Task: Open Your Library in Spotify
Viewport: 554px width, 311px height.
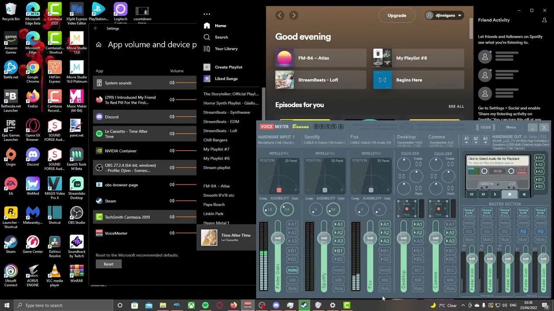Action: pos(226,49)
